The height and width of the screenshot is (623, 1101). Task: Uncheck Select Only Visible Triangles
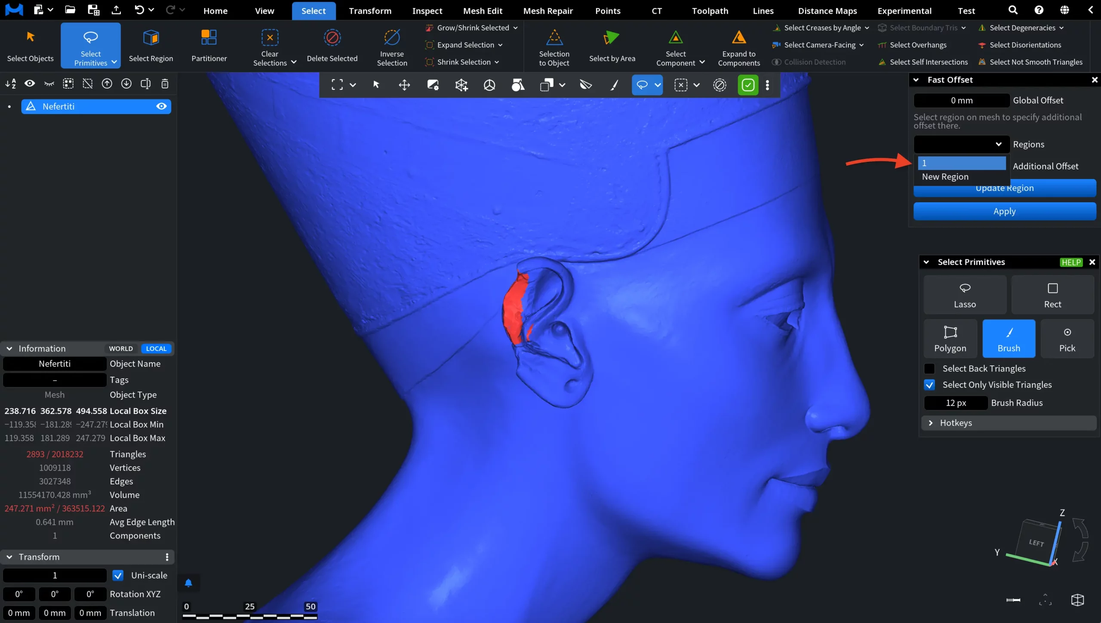click(929, 385)
